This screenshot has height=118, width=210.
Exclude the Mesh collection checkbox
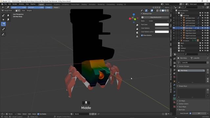click(x=200, y=43)
